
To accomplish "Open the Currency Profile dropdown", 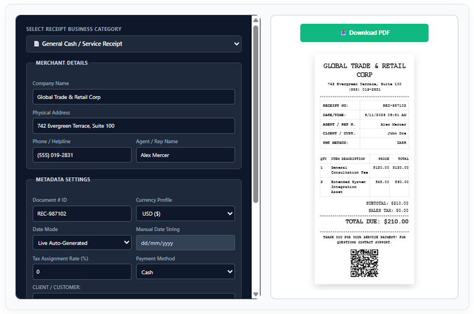I will point(185,214).
